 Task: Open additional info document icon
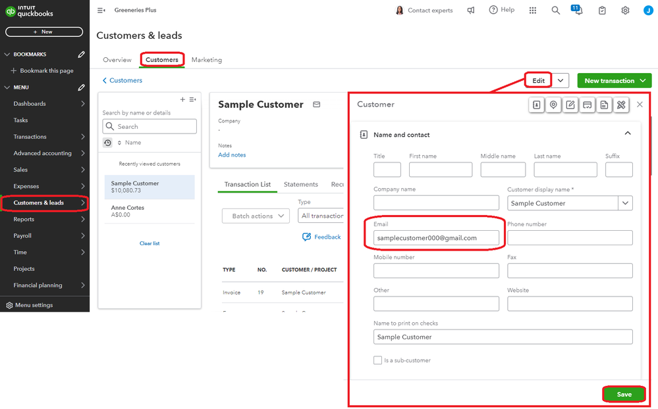click(605, 105)
